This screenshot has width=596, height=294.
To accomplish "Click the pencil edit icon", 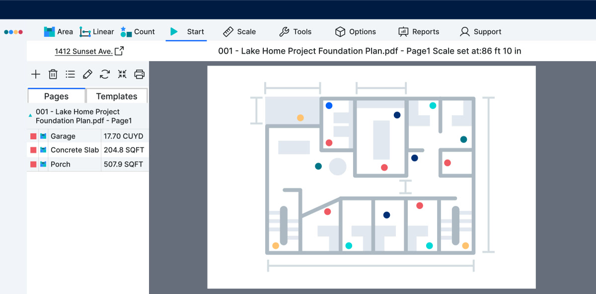I will pos(87,74).
